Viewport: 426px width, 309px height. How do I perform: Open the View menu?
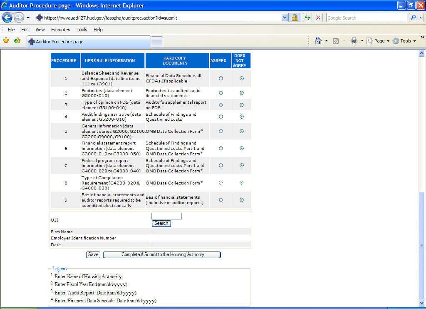click(40, 30)
